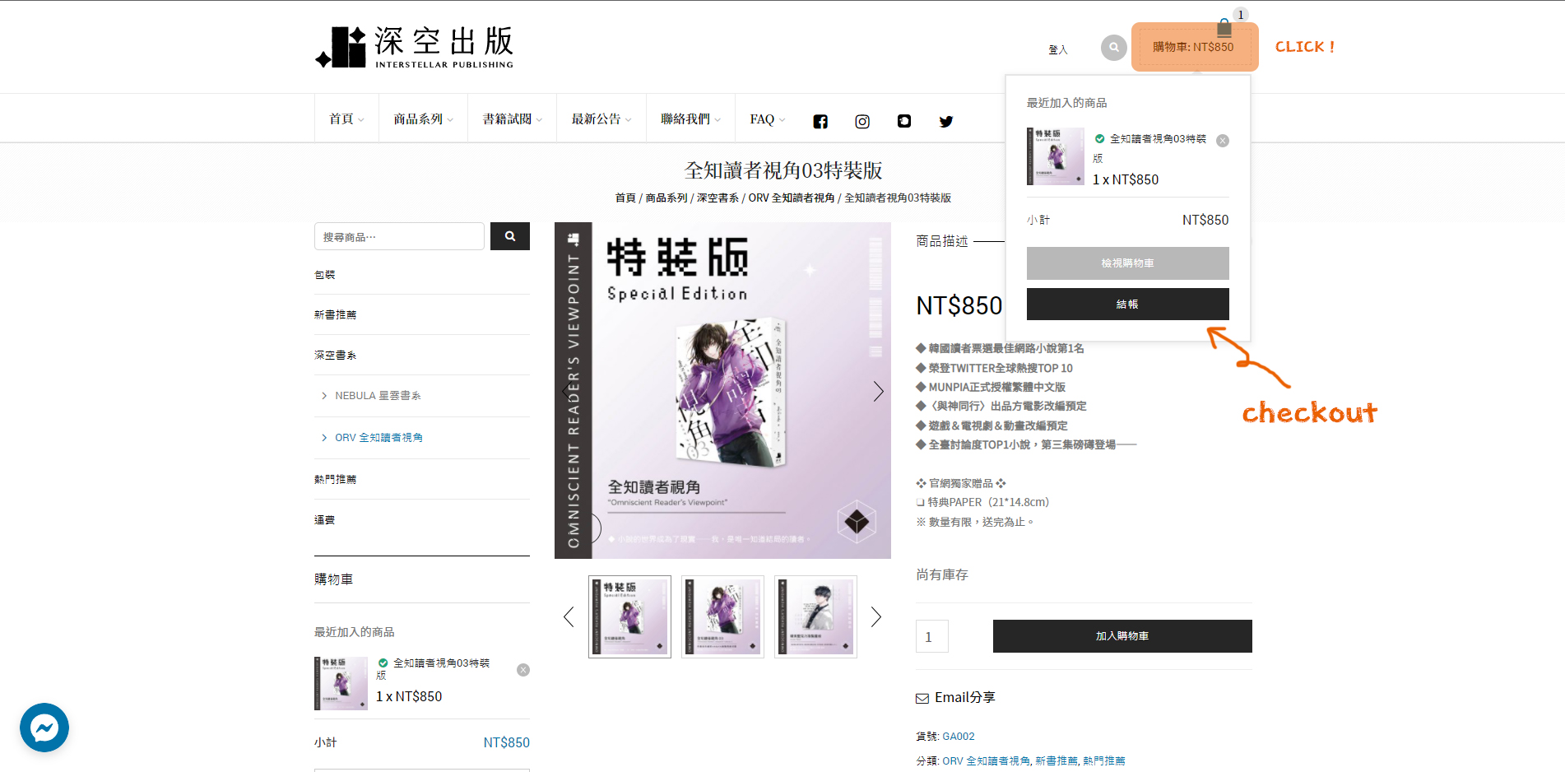1565x772 pixels.
Task: Select 運費 sidebar category
Action: pyautogui.click(x=325, y=520)
